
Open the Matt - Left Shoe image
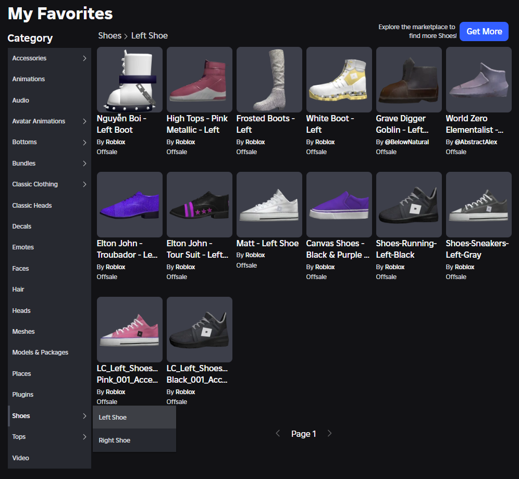(x=269, y=205)
